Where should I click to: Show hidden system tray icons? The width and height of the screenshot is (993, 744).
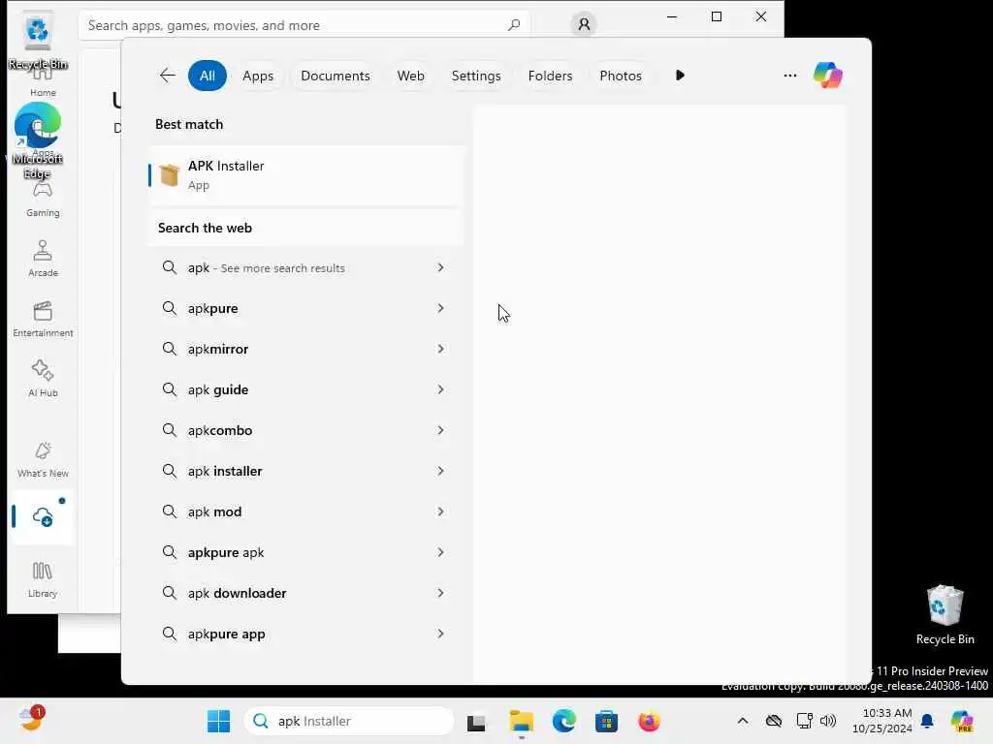742,721
